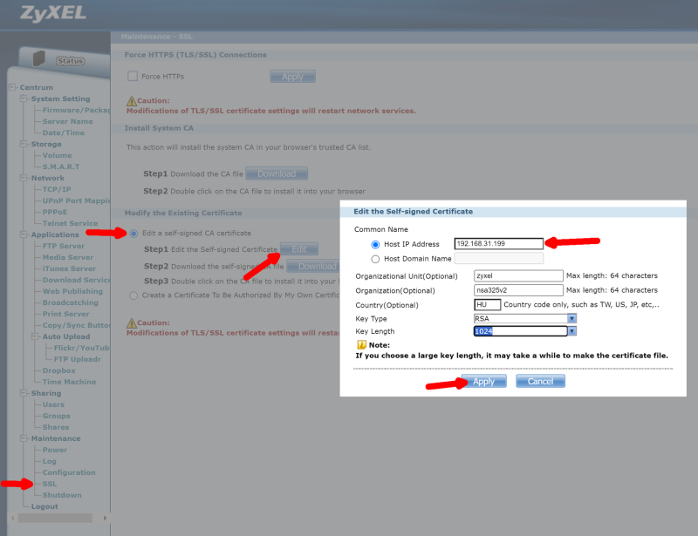The height and width of the screenshot is (536, 698).
Task: Open Dropbox settings
Action: [58, 370]
